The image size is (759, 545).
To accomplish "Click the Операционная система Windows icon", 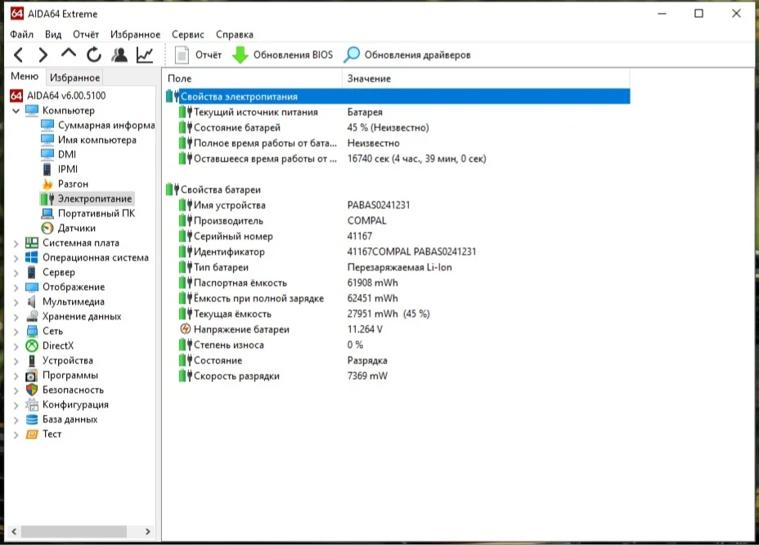I will pyautogui.click(x=32, y=257).
